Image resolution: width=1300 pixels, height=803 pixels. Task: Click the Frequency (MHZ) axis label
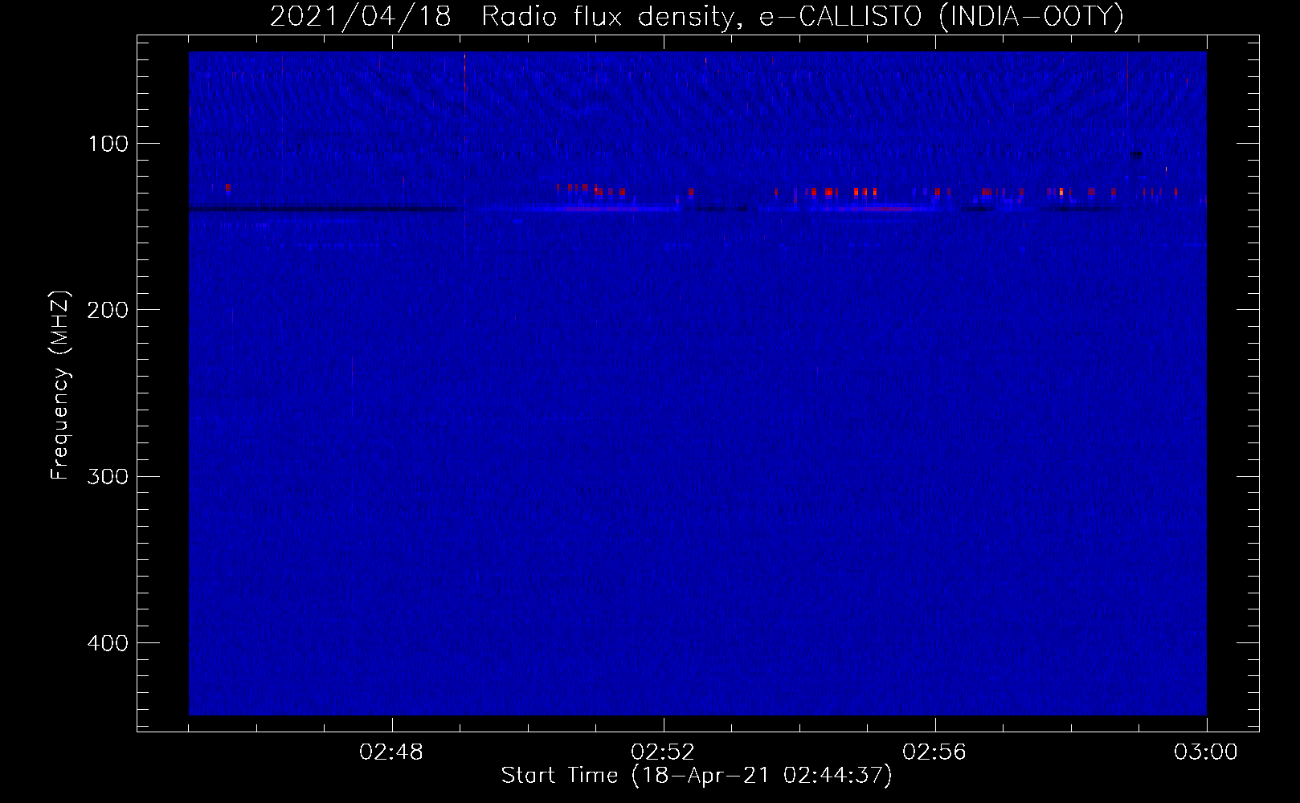coord(60,385)
